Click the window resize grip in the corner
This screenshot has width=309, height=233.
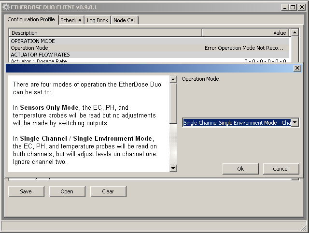(x=305, y=228)
